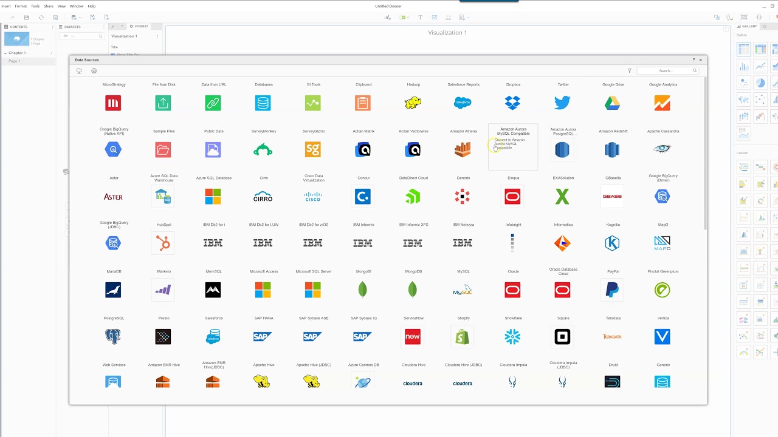Viewport: 778px width, 437px height.
Task: Open the HubSpot connector
Action: point(163,243)
